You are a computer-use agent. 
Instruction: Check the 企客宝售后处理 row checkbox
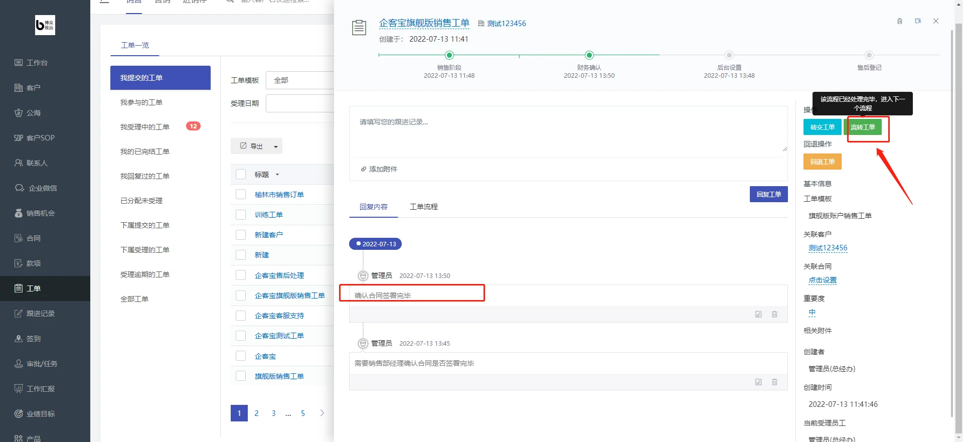[x=241, y=275]
